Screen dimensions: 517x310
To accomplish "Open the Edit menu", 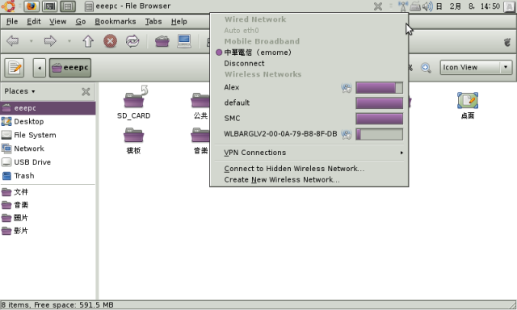I will pos(34,22).
